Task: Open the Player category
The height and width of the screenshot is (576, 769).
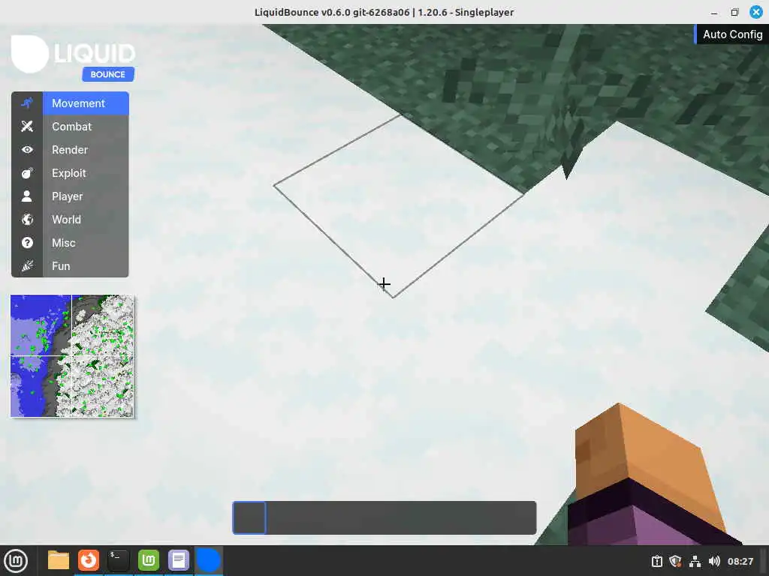Action: 70,196
